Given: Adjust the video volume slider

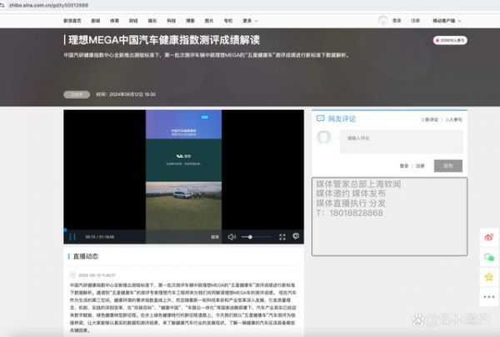Looking at the screenshot, I should (257, 236).
